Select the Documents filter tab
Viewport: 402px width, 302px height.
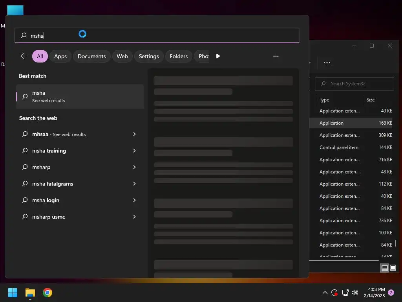(92, 56)
